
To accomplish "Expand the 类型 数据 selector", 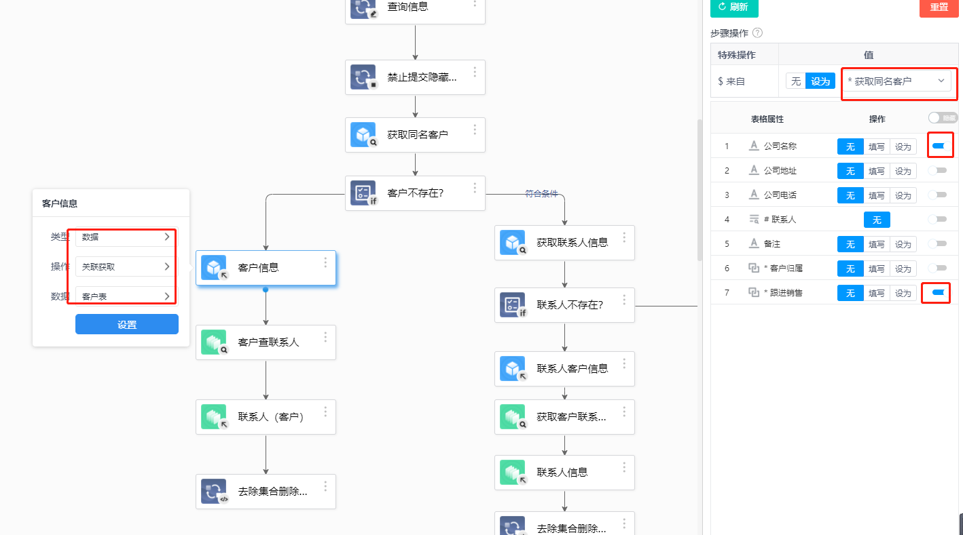I will [x=126, y=237].
